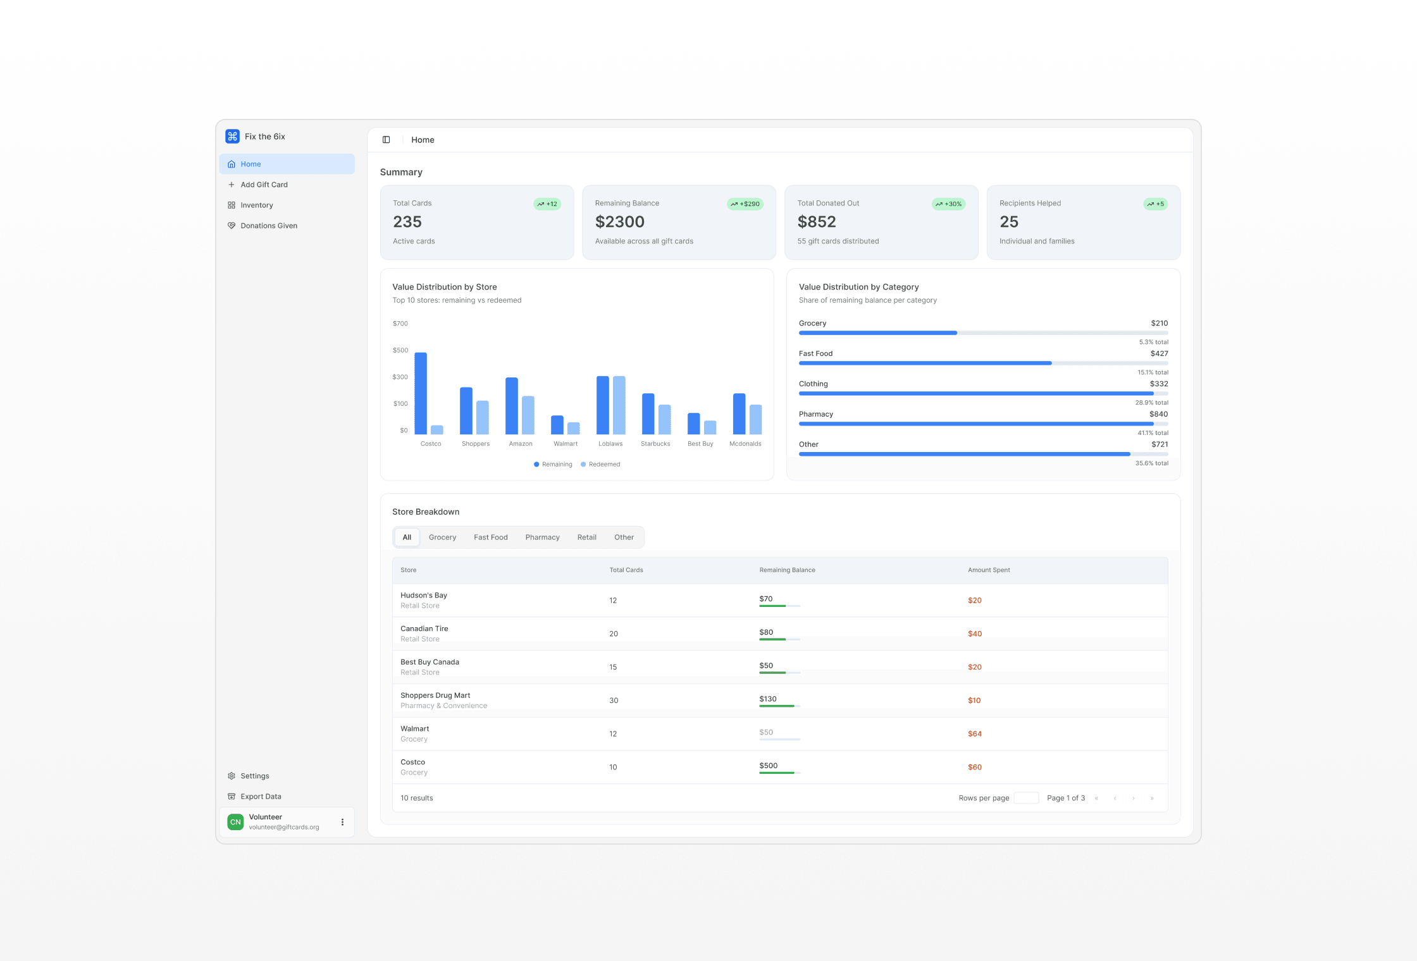
Task: Switch to the Retail tab
Action: click(x=586, y=537)
